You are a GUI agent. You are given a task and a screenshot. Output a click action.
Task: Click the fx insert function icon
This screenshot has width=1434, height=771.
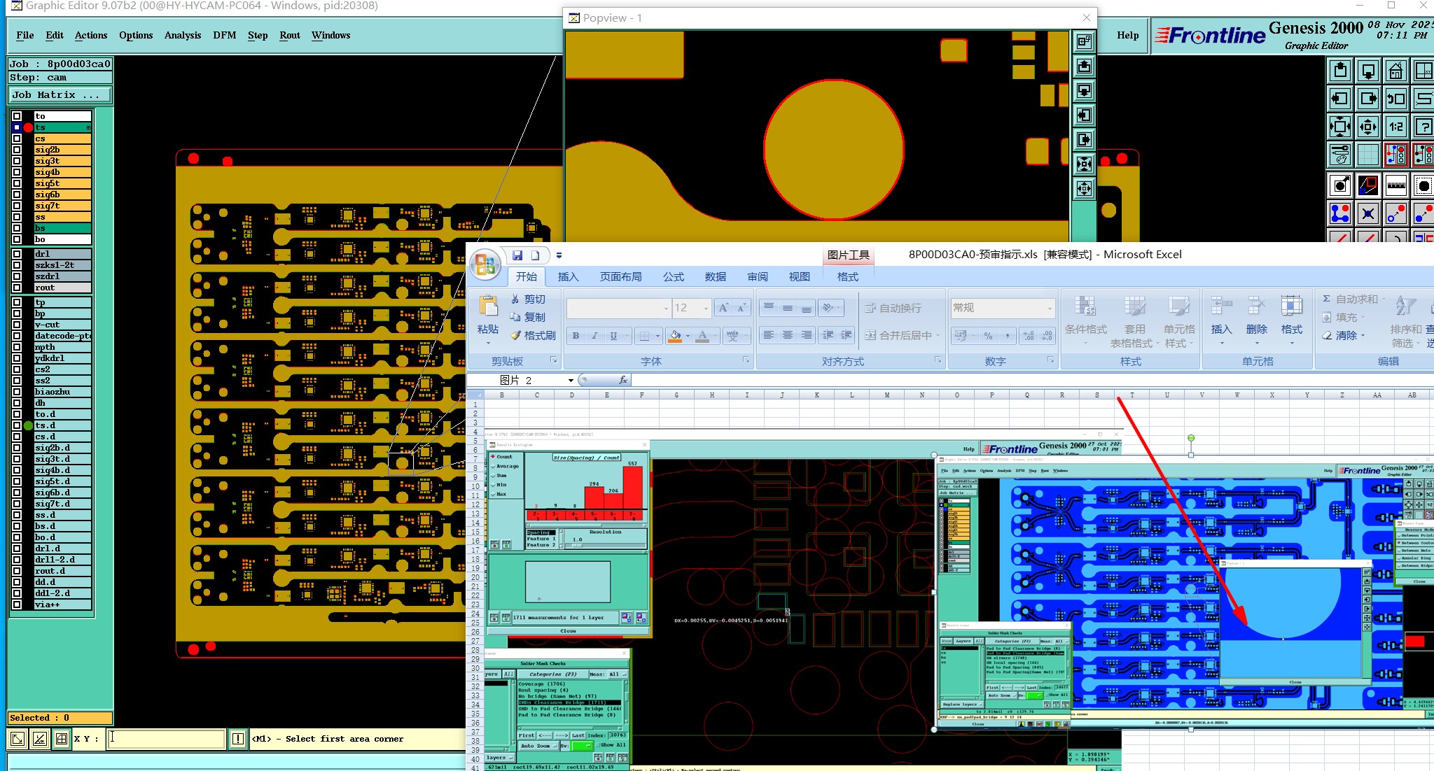click(x=622, y=380)
